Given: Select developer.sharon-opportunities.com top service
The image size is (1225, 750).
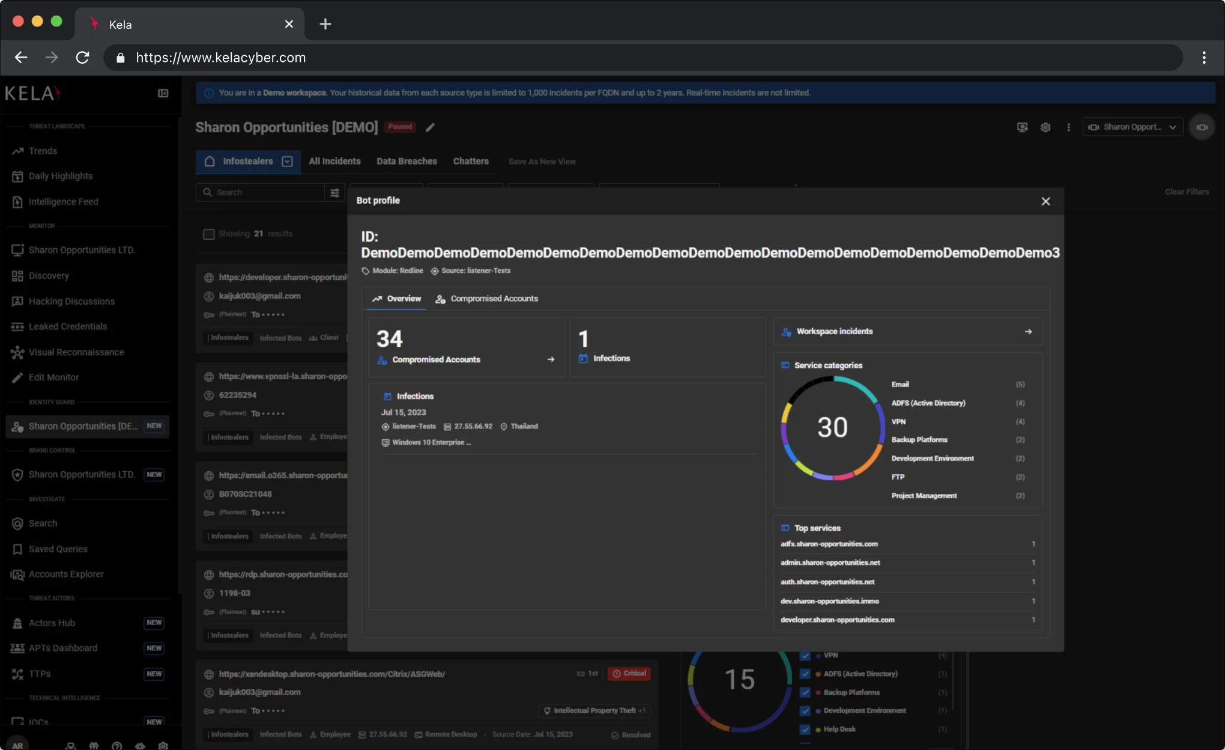Looking at the screenshot, I should point(907,620).
